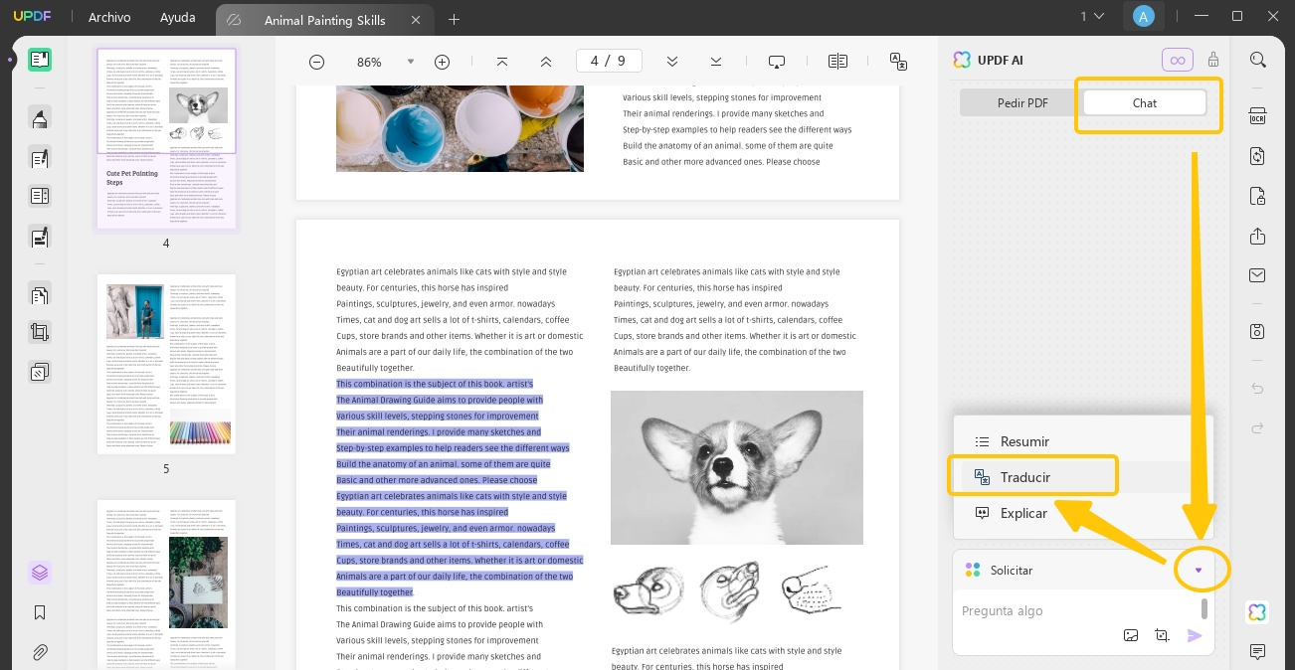The width and height of the screenshot is (1295, 670).
Task: Click the search magnifier icon
Action: (1257, 61)
